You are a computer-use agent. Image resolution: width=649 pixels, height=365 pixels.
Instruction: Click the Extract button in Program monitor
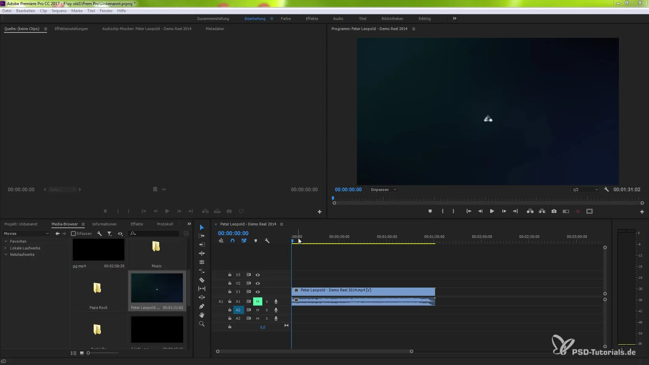542,211
